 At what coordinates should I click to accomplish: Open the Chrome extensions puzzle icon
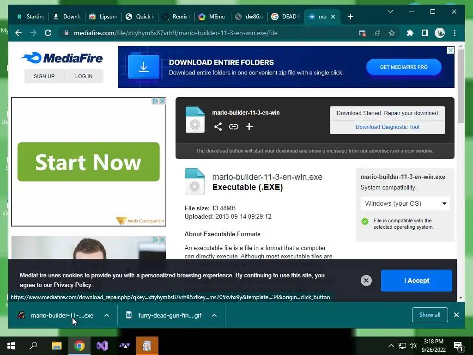(x=410, y=33)
